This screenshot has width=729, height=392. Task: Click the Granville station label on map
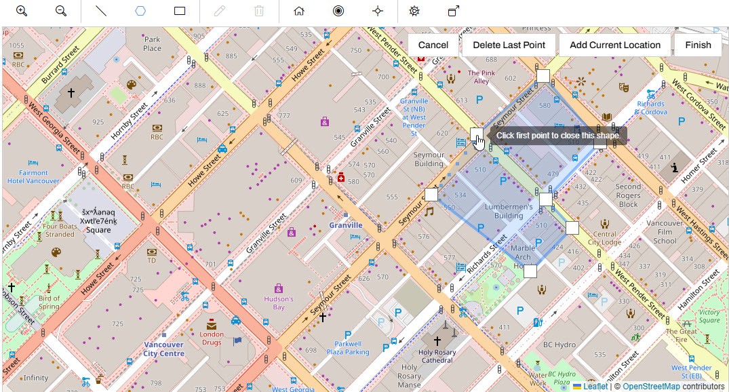tap(346, 225)
